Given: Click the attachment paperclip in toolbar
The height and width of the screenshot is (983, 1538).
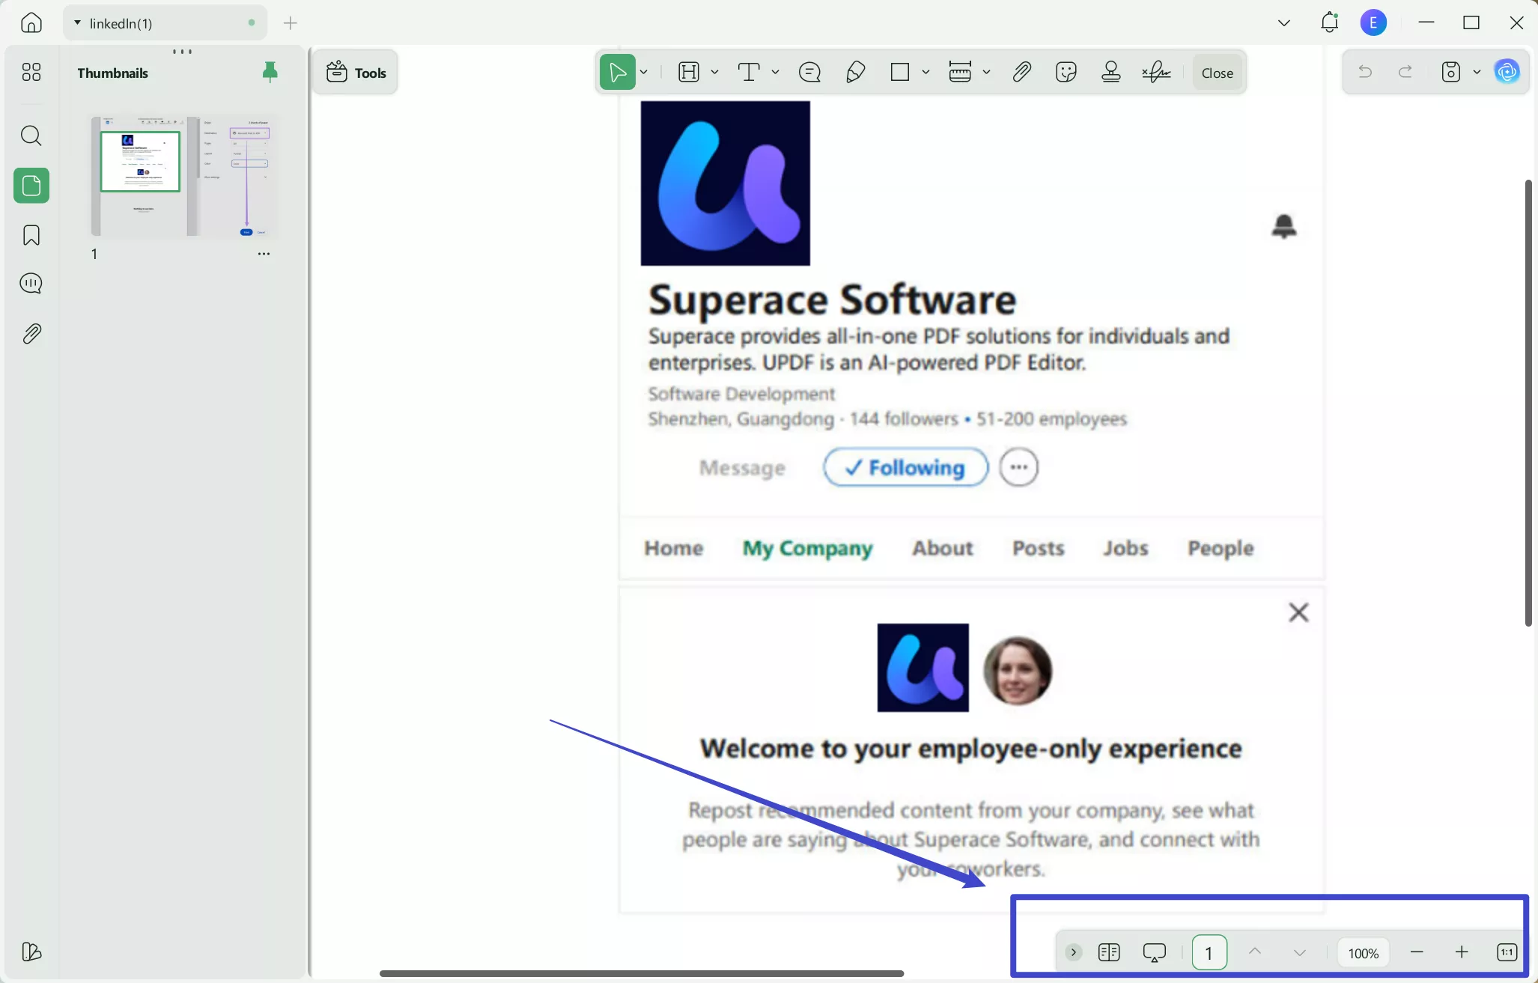Looking at the screenshot, I should [x=1021, y=73].
